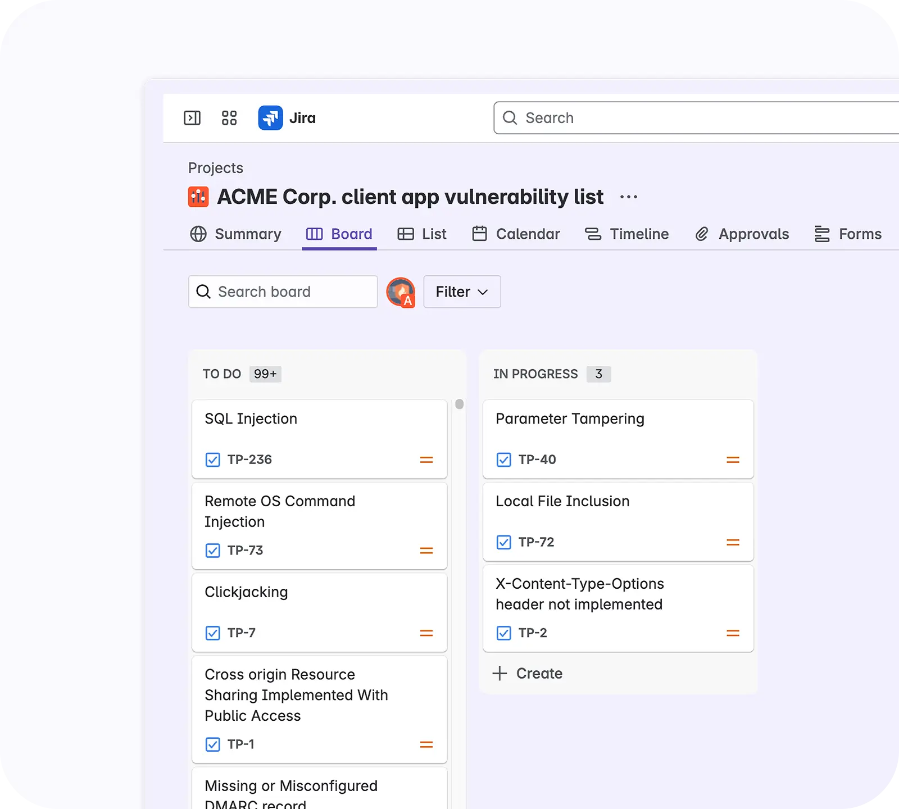Click the TP-1 issue key
The width and height of the screenshot is (899, 809).
241,744
